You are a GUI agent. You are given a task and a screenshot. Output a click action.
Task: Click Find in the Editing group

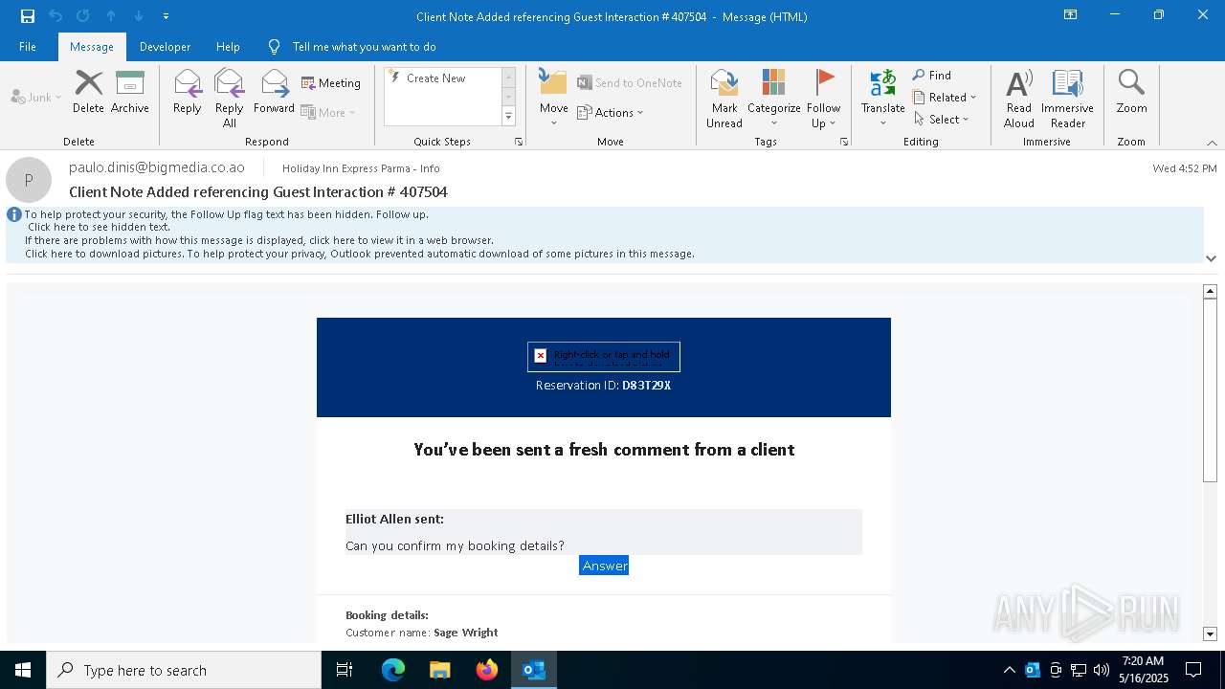coord(931,75)
